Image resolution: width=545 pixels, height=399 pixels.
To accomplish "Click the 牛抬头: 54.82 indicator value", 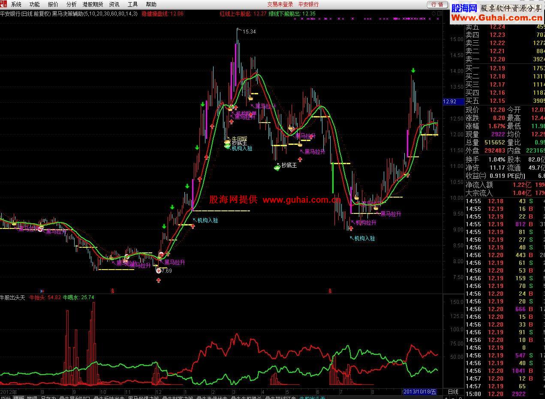I will pyautogui.click(x=45, y=297).
